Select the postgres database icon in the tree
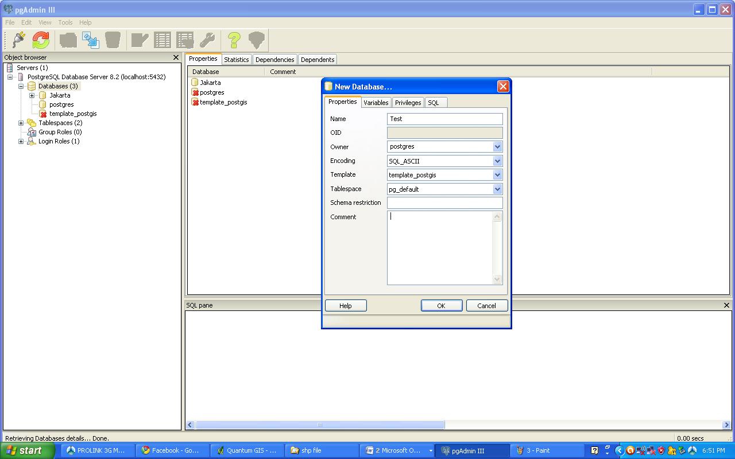The width and height of the screenshot is (735, 459). click(42, 104)
